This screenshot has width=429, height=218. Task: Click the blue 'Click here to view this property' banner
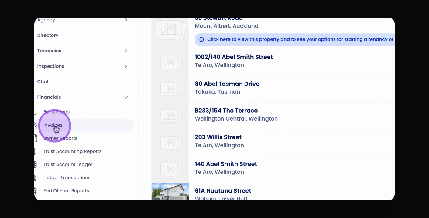[295, 39]
